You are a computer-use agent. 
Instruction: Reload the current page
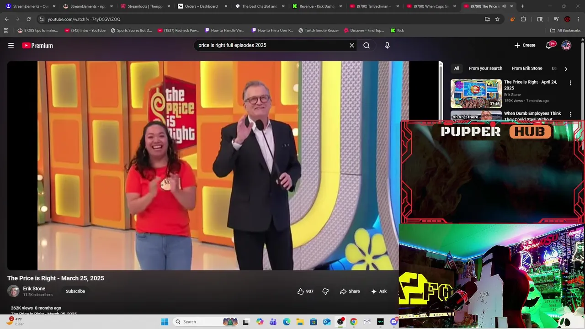tap(28, 19)
